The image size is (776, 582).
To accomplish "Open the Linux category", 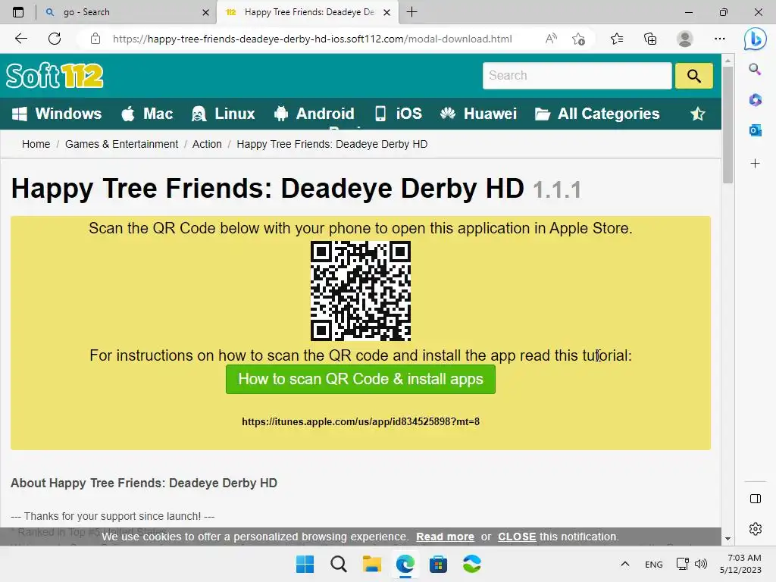I will click(224, 114).
